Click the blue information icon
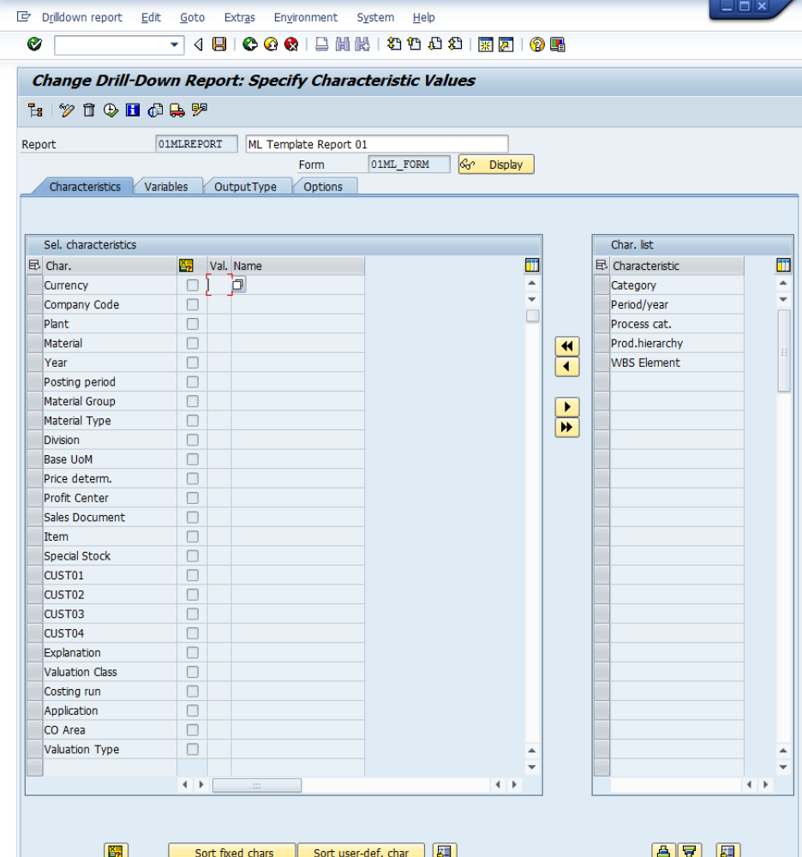This screenshot has width=802, height=857. [x=133, y=111]
